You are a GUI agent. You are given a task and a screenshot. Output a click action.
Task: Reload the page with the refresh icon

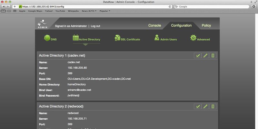point(170,6)
